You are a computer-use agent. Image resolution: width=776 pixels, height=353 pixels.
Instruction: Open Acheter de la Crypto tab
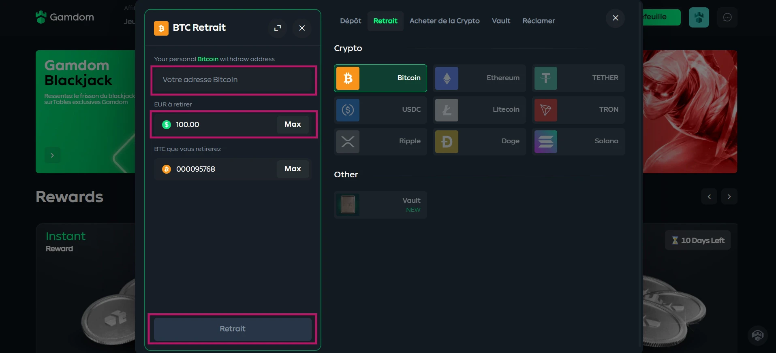[445, 21]
